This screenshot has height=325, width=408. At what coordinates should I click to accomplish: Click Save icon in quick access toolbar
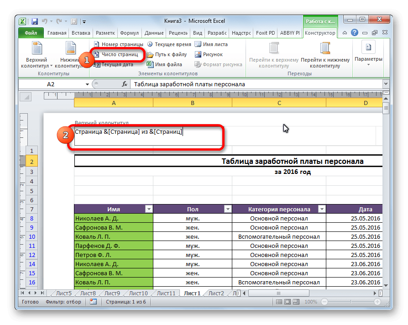(34, 21)
